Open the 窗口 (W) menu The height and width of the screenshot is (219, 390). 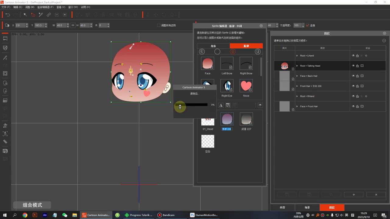point(73,7)
